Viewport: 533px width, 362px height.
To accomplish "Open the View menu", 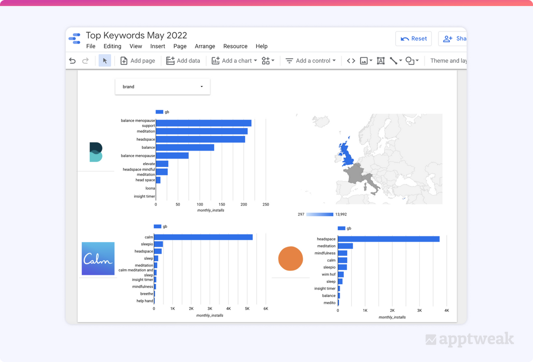I will (136, 46).
